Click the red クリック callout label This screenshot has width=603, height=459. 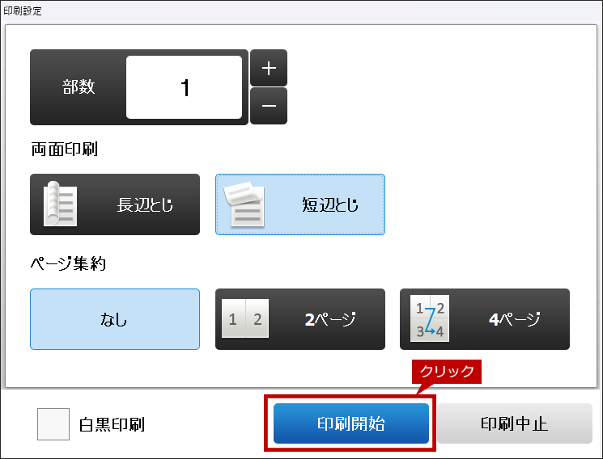tap(448, 372)
